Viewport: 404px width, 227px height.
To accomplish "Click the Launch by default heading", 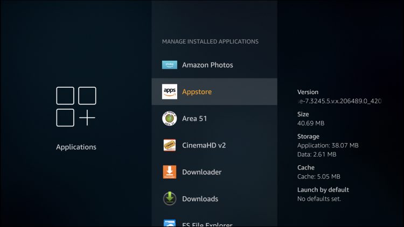I will (x=323, y=190).
